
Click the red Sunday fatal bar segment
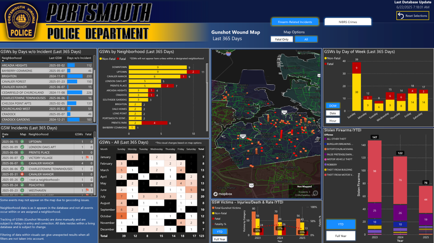[356, 68]
